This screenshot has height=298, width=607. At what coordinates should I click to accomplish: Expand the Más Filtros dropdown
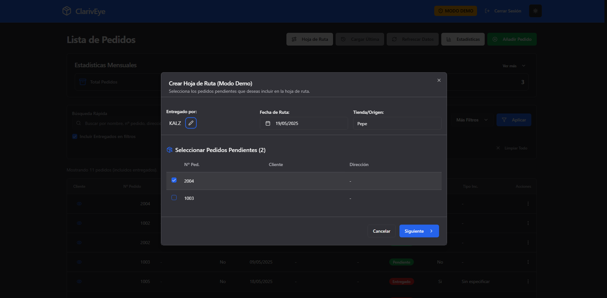point(472,120)
